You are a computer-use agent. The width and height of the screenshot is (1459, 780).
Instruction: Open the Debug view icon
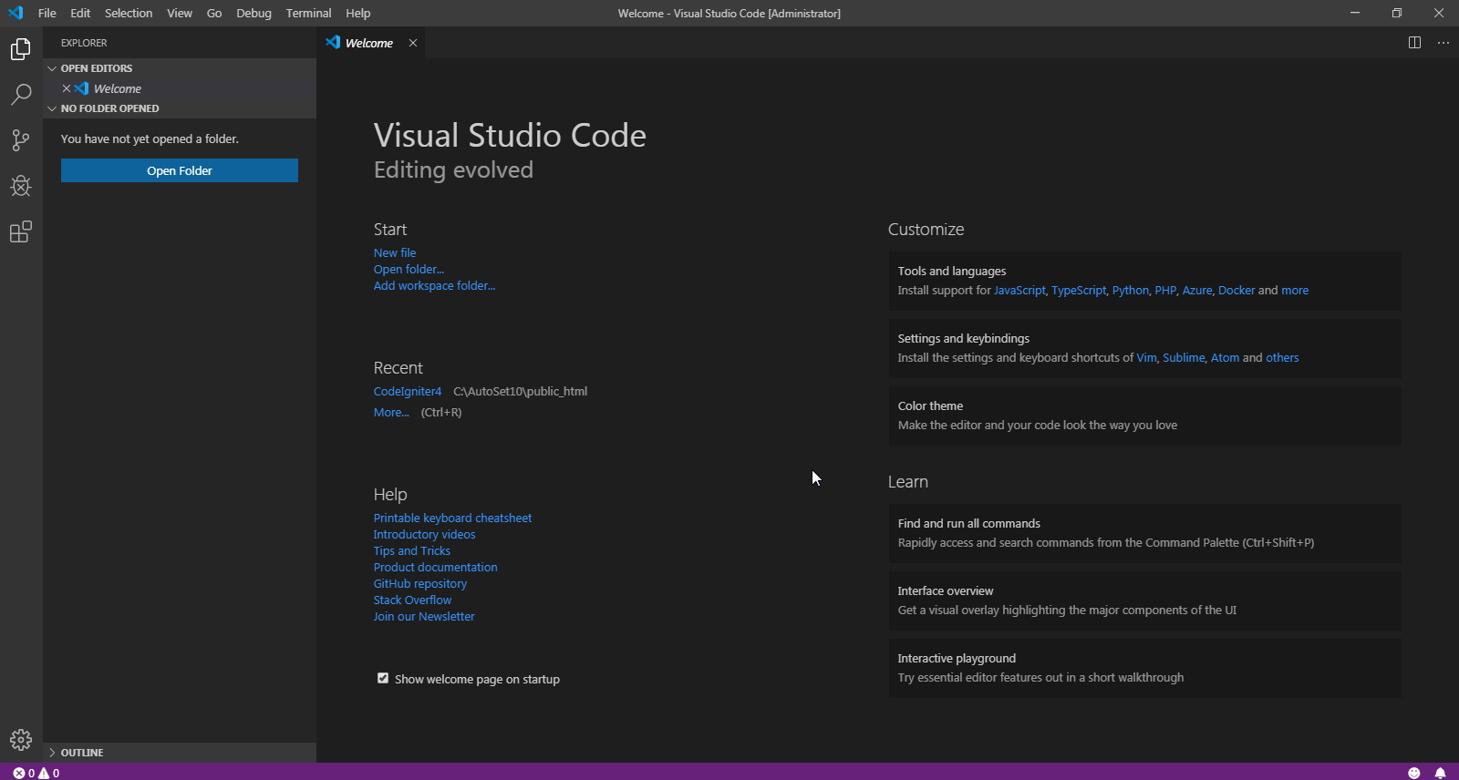(x=21, y=186)
